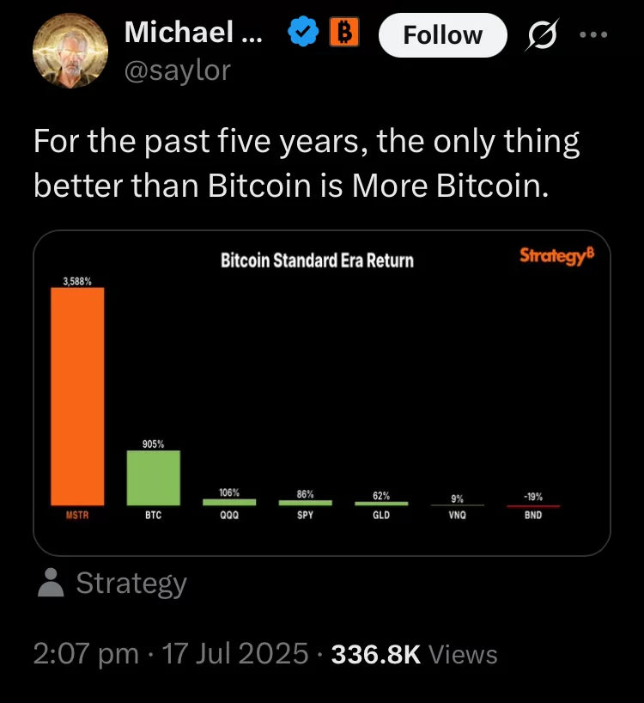Open the Bitcoin Standard Era Return image
644x703 pixels.
321,393
